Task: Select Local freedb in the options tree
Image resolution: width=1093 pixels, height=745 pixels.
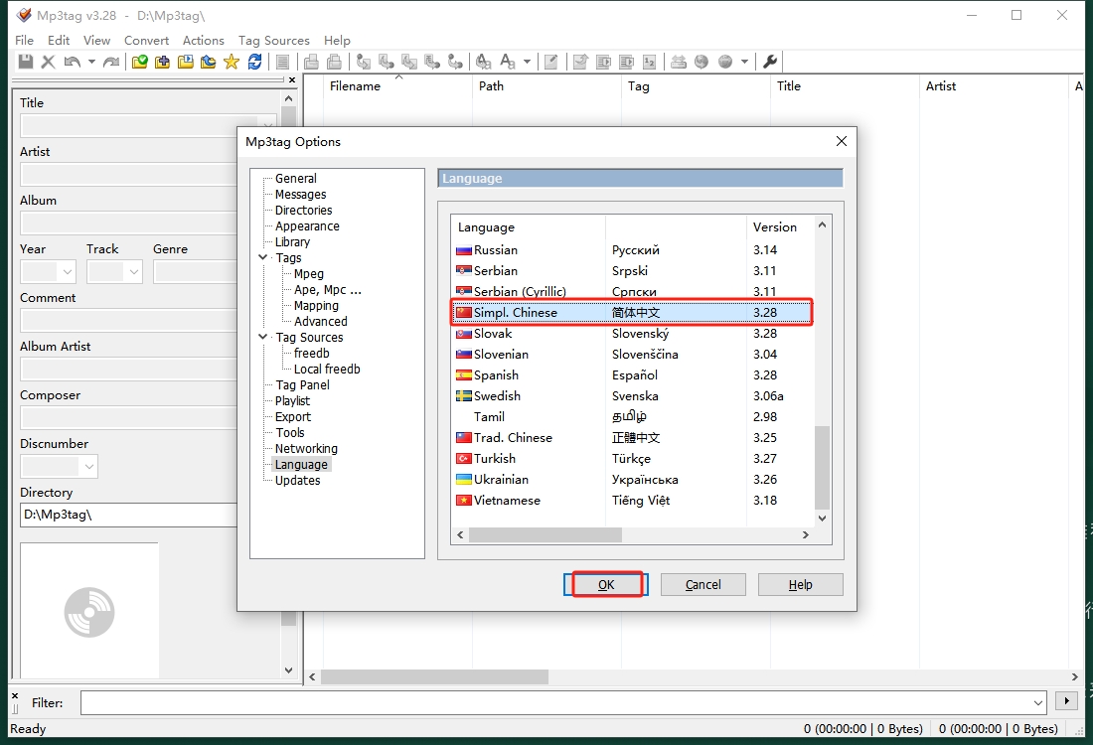Action: point(327,370)
